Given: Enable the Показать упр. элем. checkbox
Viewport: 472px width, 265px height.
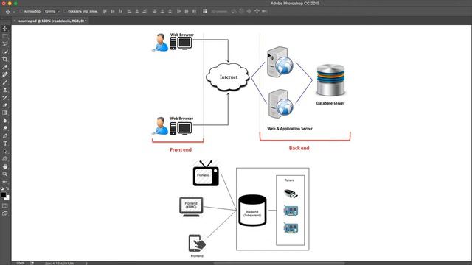Looking at the screenshot, I should 65,11.
